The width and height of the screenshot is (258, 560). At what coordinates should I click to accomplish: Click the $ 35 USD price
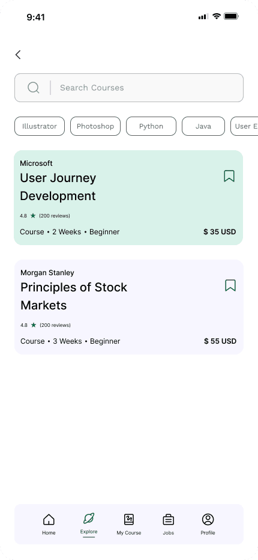(x=220, y=232)
